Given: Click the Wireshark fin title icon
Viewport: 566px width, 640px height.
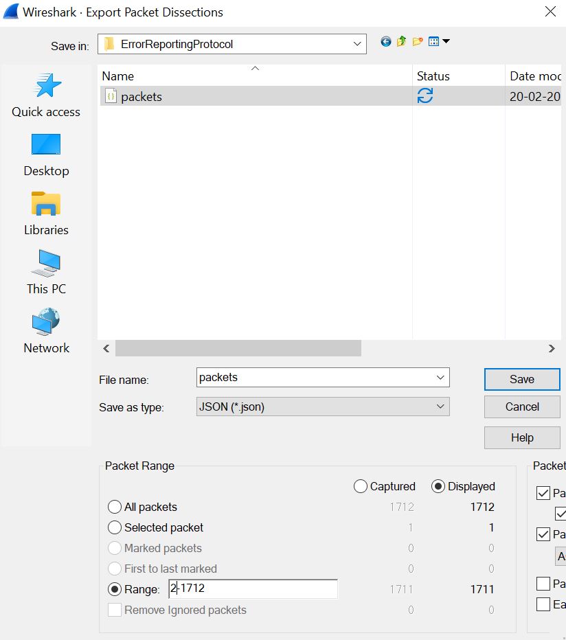Looking at the screenshot, I should point(11,12).
